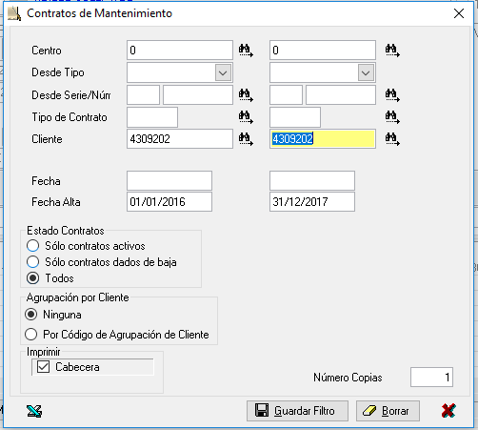
Task: Click the red X cancel icon
Action: pos(448,411)
